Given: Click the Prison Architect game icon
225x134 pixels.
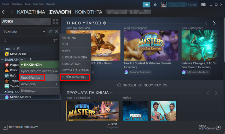Looking at the screenshot, I should point(7,70).
